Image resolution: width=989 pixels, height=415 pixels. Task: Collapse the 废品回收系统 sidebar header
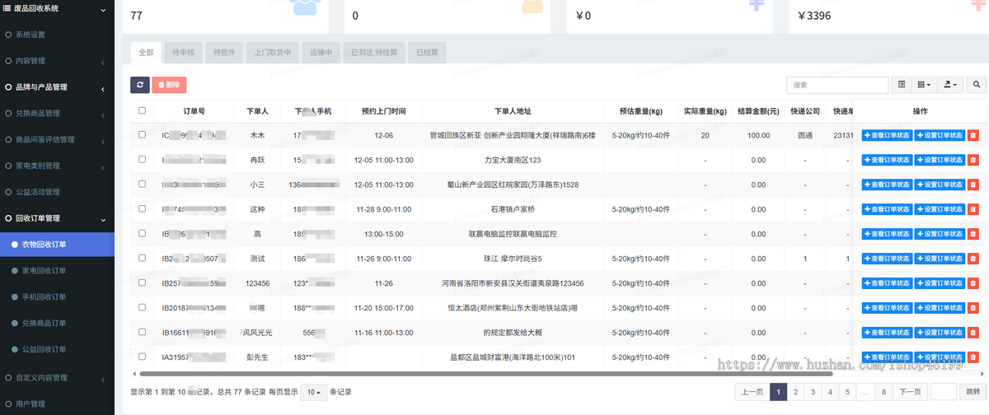tap(57, 9)
